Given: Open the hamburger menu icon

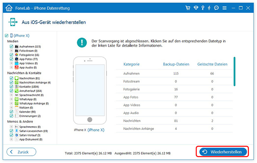Looking at the screenshot, I should coord(224,8).
